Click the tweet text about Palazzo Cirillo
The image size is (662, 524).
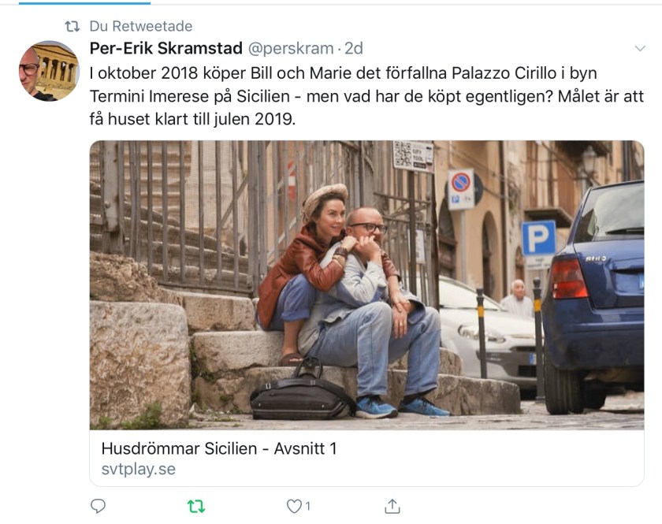point(366,96)
